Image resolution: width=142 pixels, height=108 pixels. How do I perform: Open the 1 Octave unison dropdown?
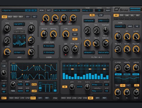pyautogui.click(x=49, y=52)
